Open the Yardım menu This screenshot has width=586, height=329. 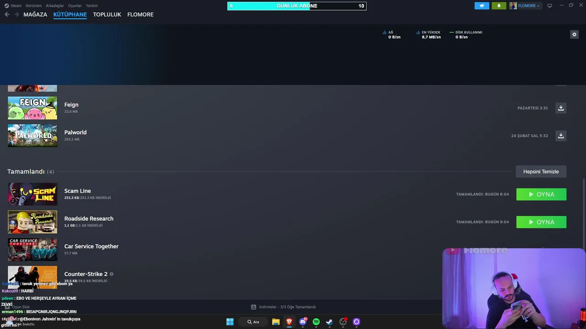[x=92, y=5]
